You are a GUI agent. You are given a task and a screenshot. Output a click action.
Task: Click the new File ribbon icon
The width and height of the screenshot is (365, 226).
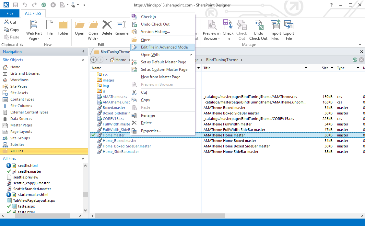pos(50,25)
